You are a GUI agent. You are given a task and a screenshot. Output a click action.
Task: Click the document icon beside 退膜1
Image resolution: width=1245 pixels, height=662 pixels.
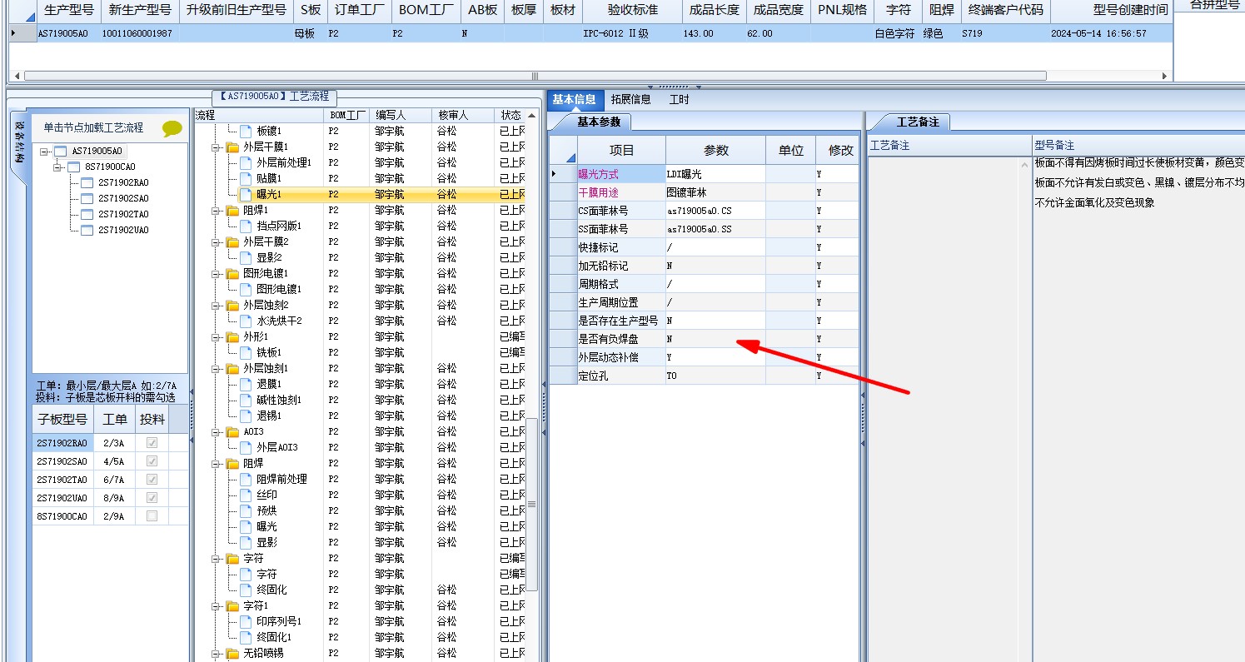point(246,384)
